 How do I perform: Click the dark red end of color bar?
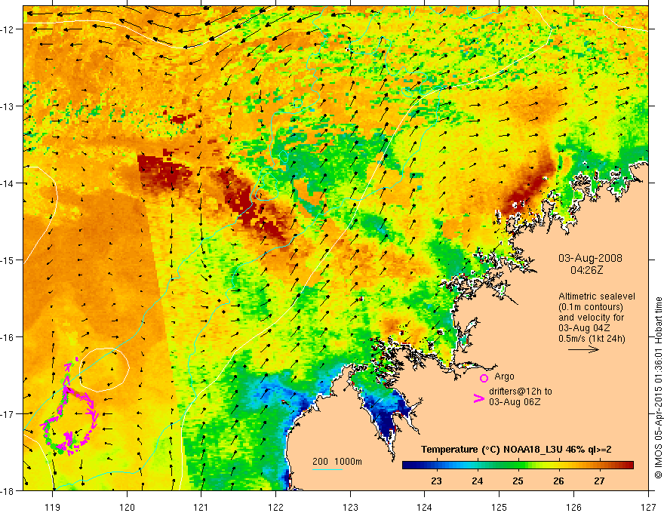(x=629, y=465)
